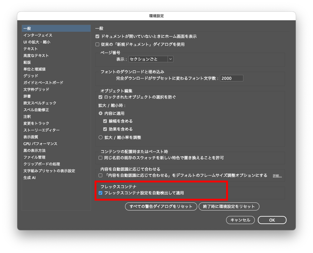Enable 従来の「新規ドキュメント」ダイアログを使用 checkbox
313x253 pixels.
coord(98,44)
